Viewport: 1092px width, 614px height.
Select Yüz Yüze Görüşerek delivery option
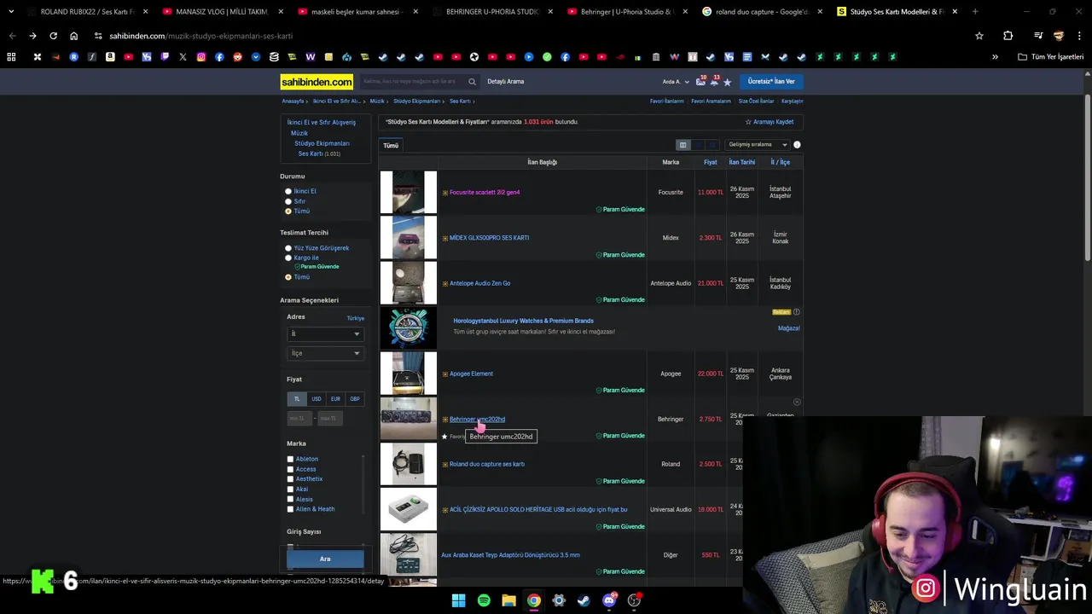coord(288,248)
